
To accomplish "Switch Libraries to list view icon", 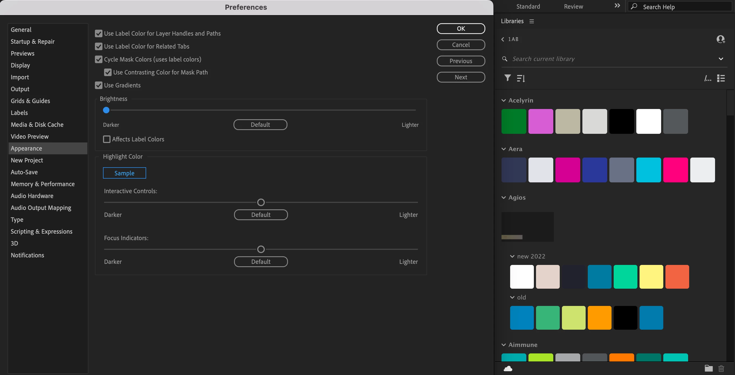I will point(721,78).
